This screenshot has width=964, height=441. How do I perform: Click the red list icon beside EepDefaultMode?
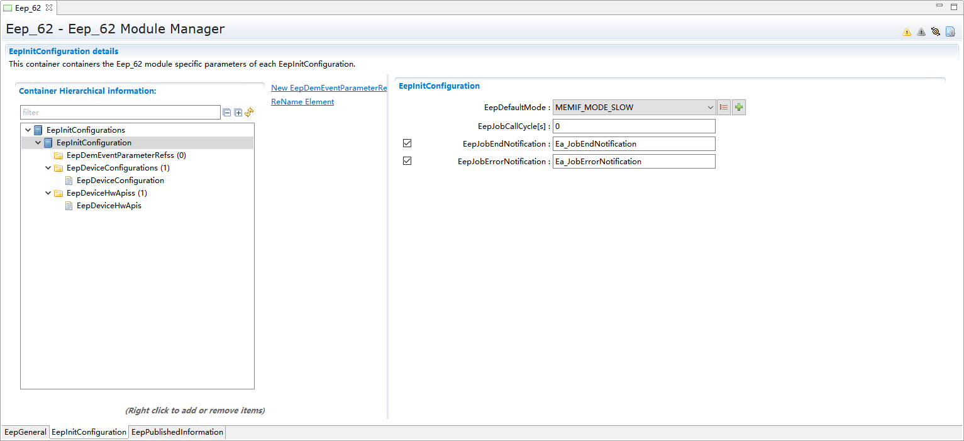point(724,108)
